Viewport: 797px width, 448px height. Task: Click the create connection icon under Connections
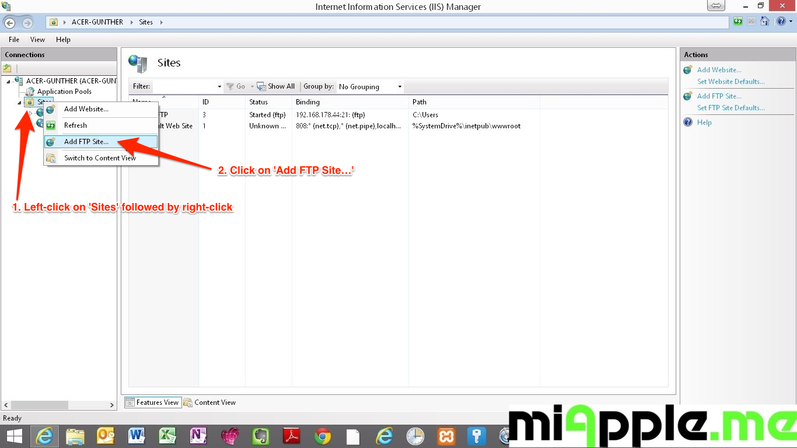(8, 68)
